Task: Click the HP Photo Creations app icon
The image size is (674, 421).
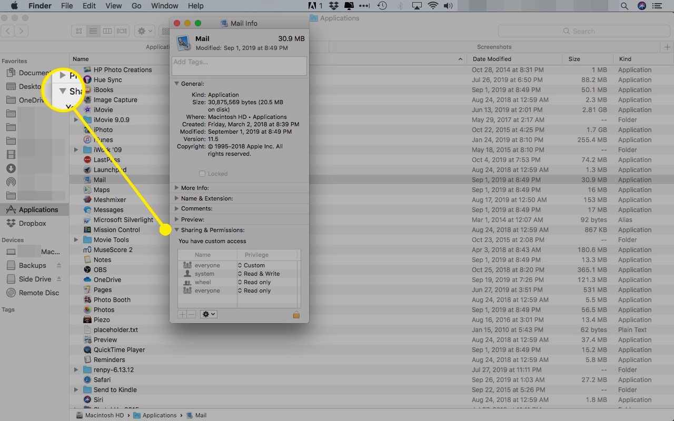Action: point(88,69)
